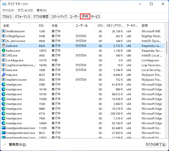169x151 pixels.
Task: Click the LockApp.exe process icon
Action: point(4,60)
